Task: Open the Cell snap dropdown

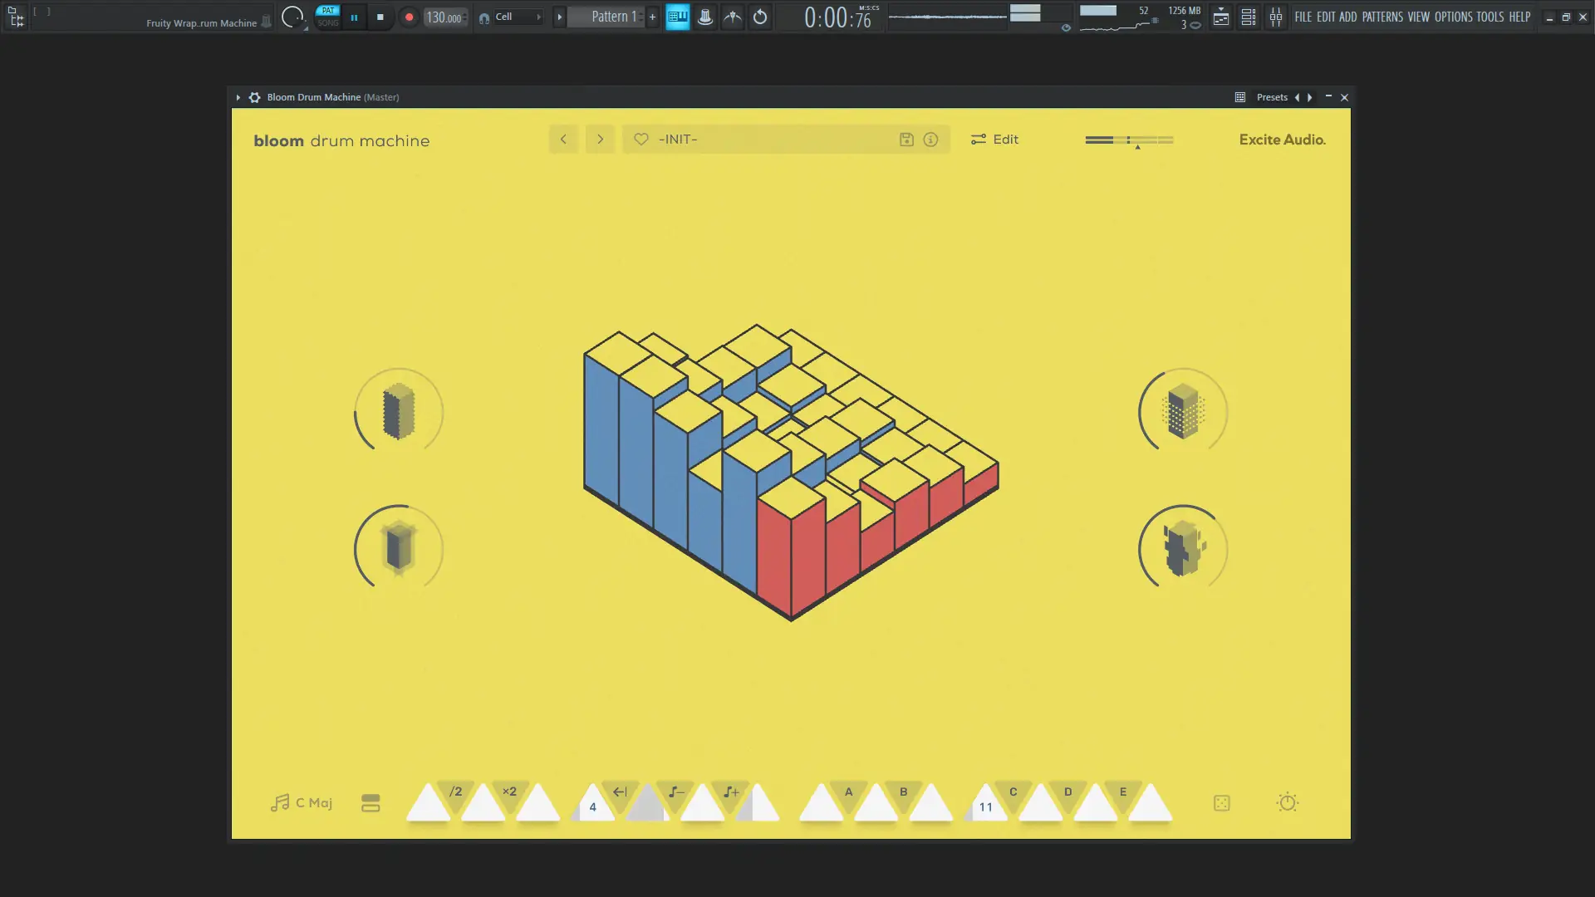Action: (517, 17)
